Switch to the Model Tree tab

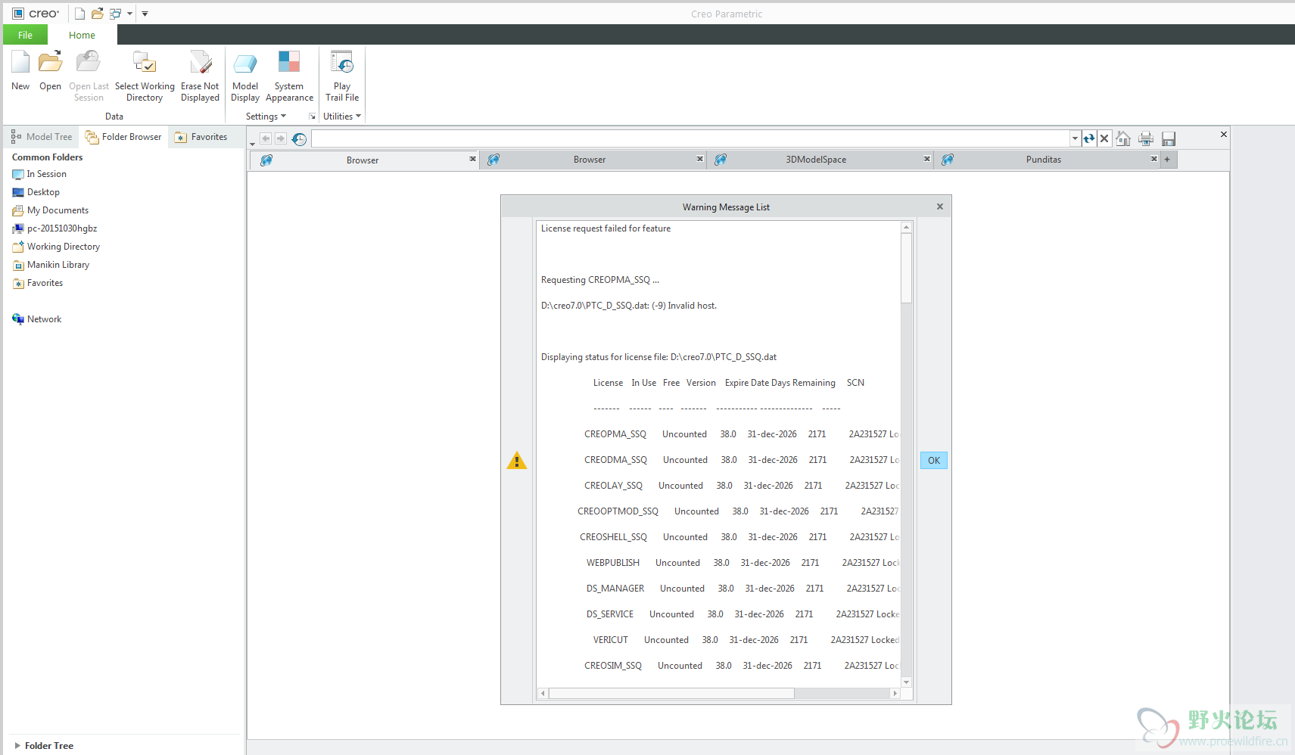click(x=42, y=137)
